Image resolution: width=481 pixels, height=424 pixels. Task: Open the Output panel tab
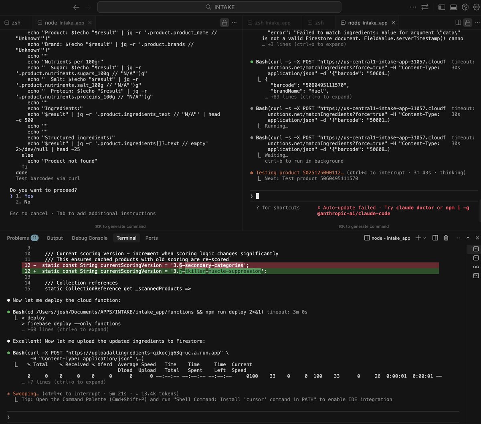(x=55, y=238)
